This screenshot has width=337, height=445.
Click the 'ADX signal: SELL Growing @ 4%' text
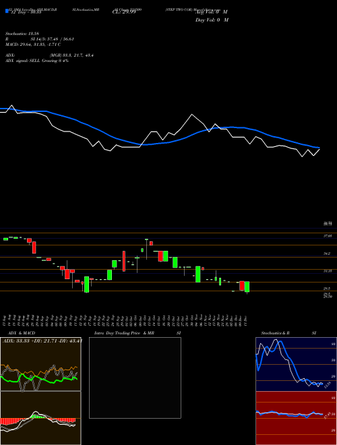pyautogui.click(x=37, y=61)
